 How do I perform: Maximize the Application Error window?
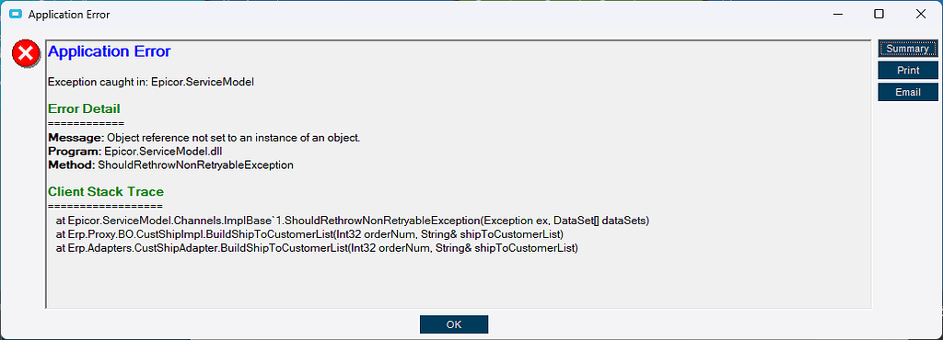879,14
